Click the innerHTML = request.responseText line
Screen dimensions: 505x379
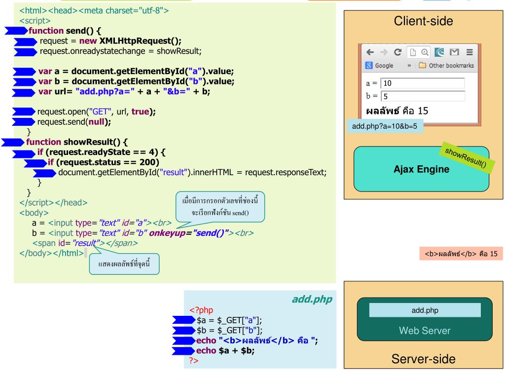point(192,172)
